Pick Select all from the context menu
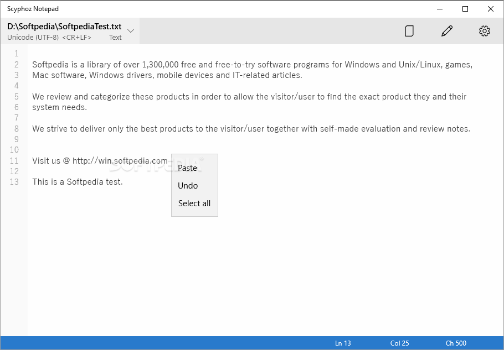 coord(194,203)
